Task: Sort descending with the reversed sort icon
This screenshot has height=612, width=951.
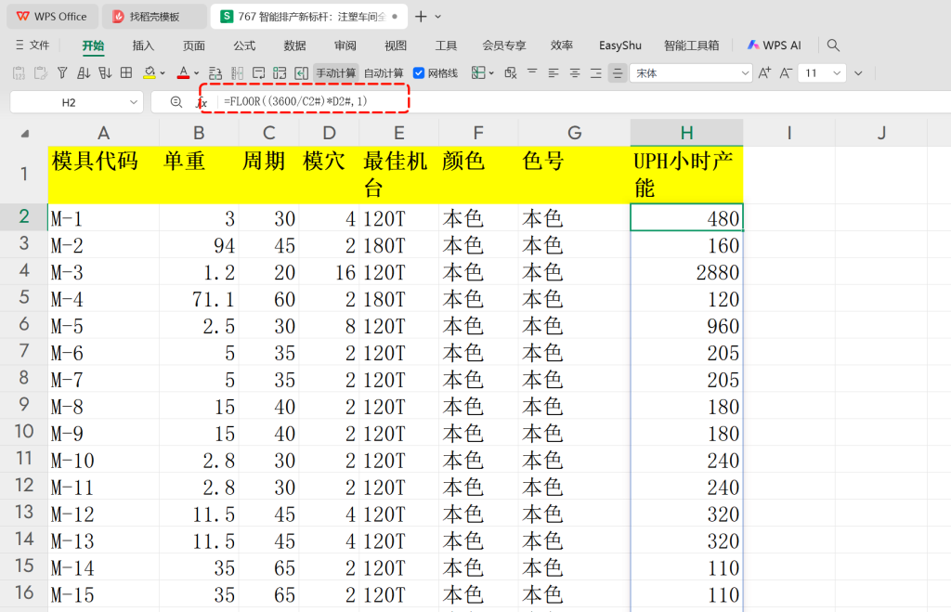Action: [105, 73]
